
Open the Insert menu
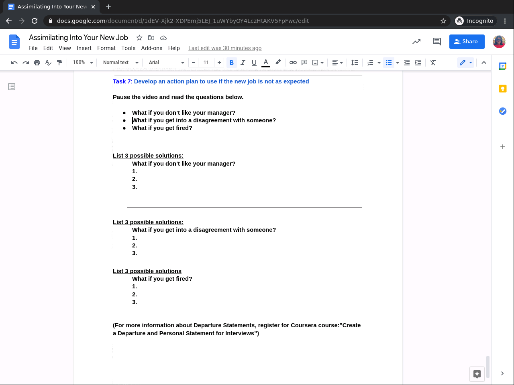pos(84,48)
